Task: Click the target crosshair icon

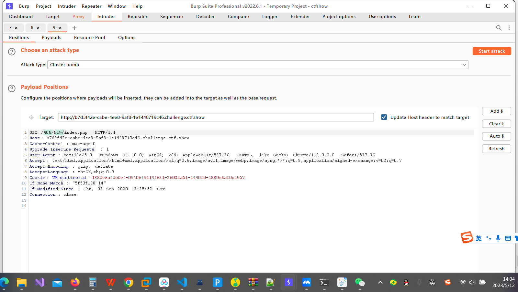Action: pos(31,117)
